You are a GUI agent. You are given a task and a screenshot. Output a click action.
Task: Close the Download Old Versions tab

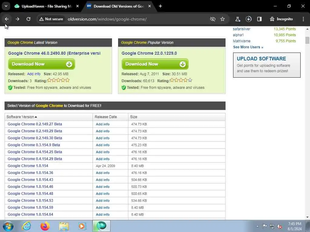point(150,6)
